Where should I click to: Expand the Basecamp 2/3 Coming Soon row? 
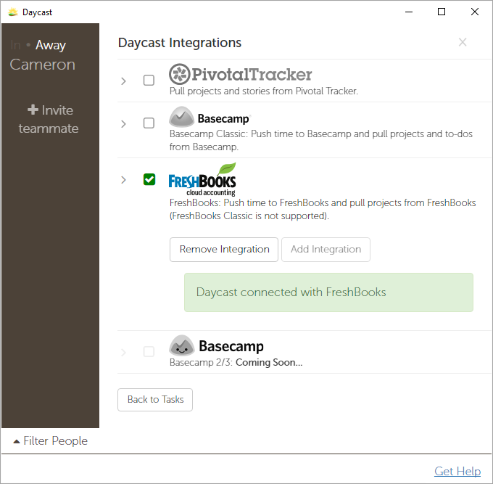123,352
